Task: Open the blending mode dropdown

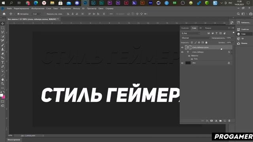Action: click(196, 38)
